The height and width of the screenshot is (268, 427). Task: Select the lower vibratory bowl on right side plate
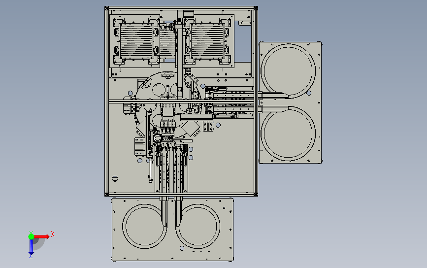[289, 134]
